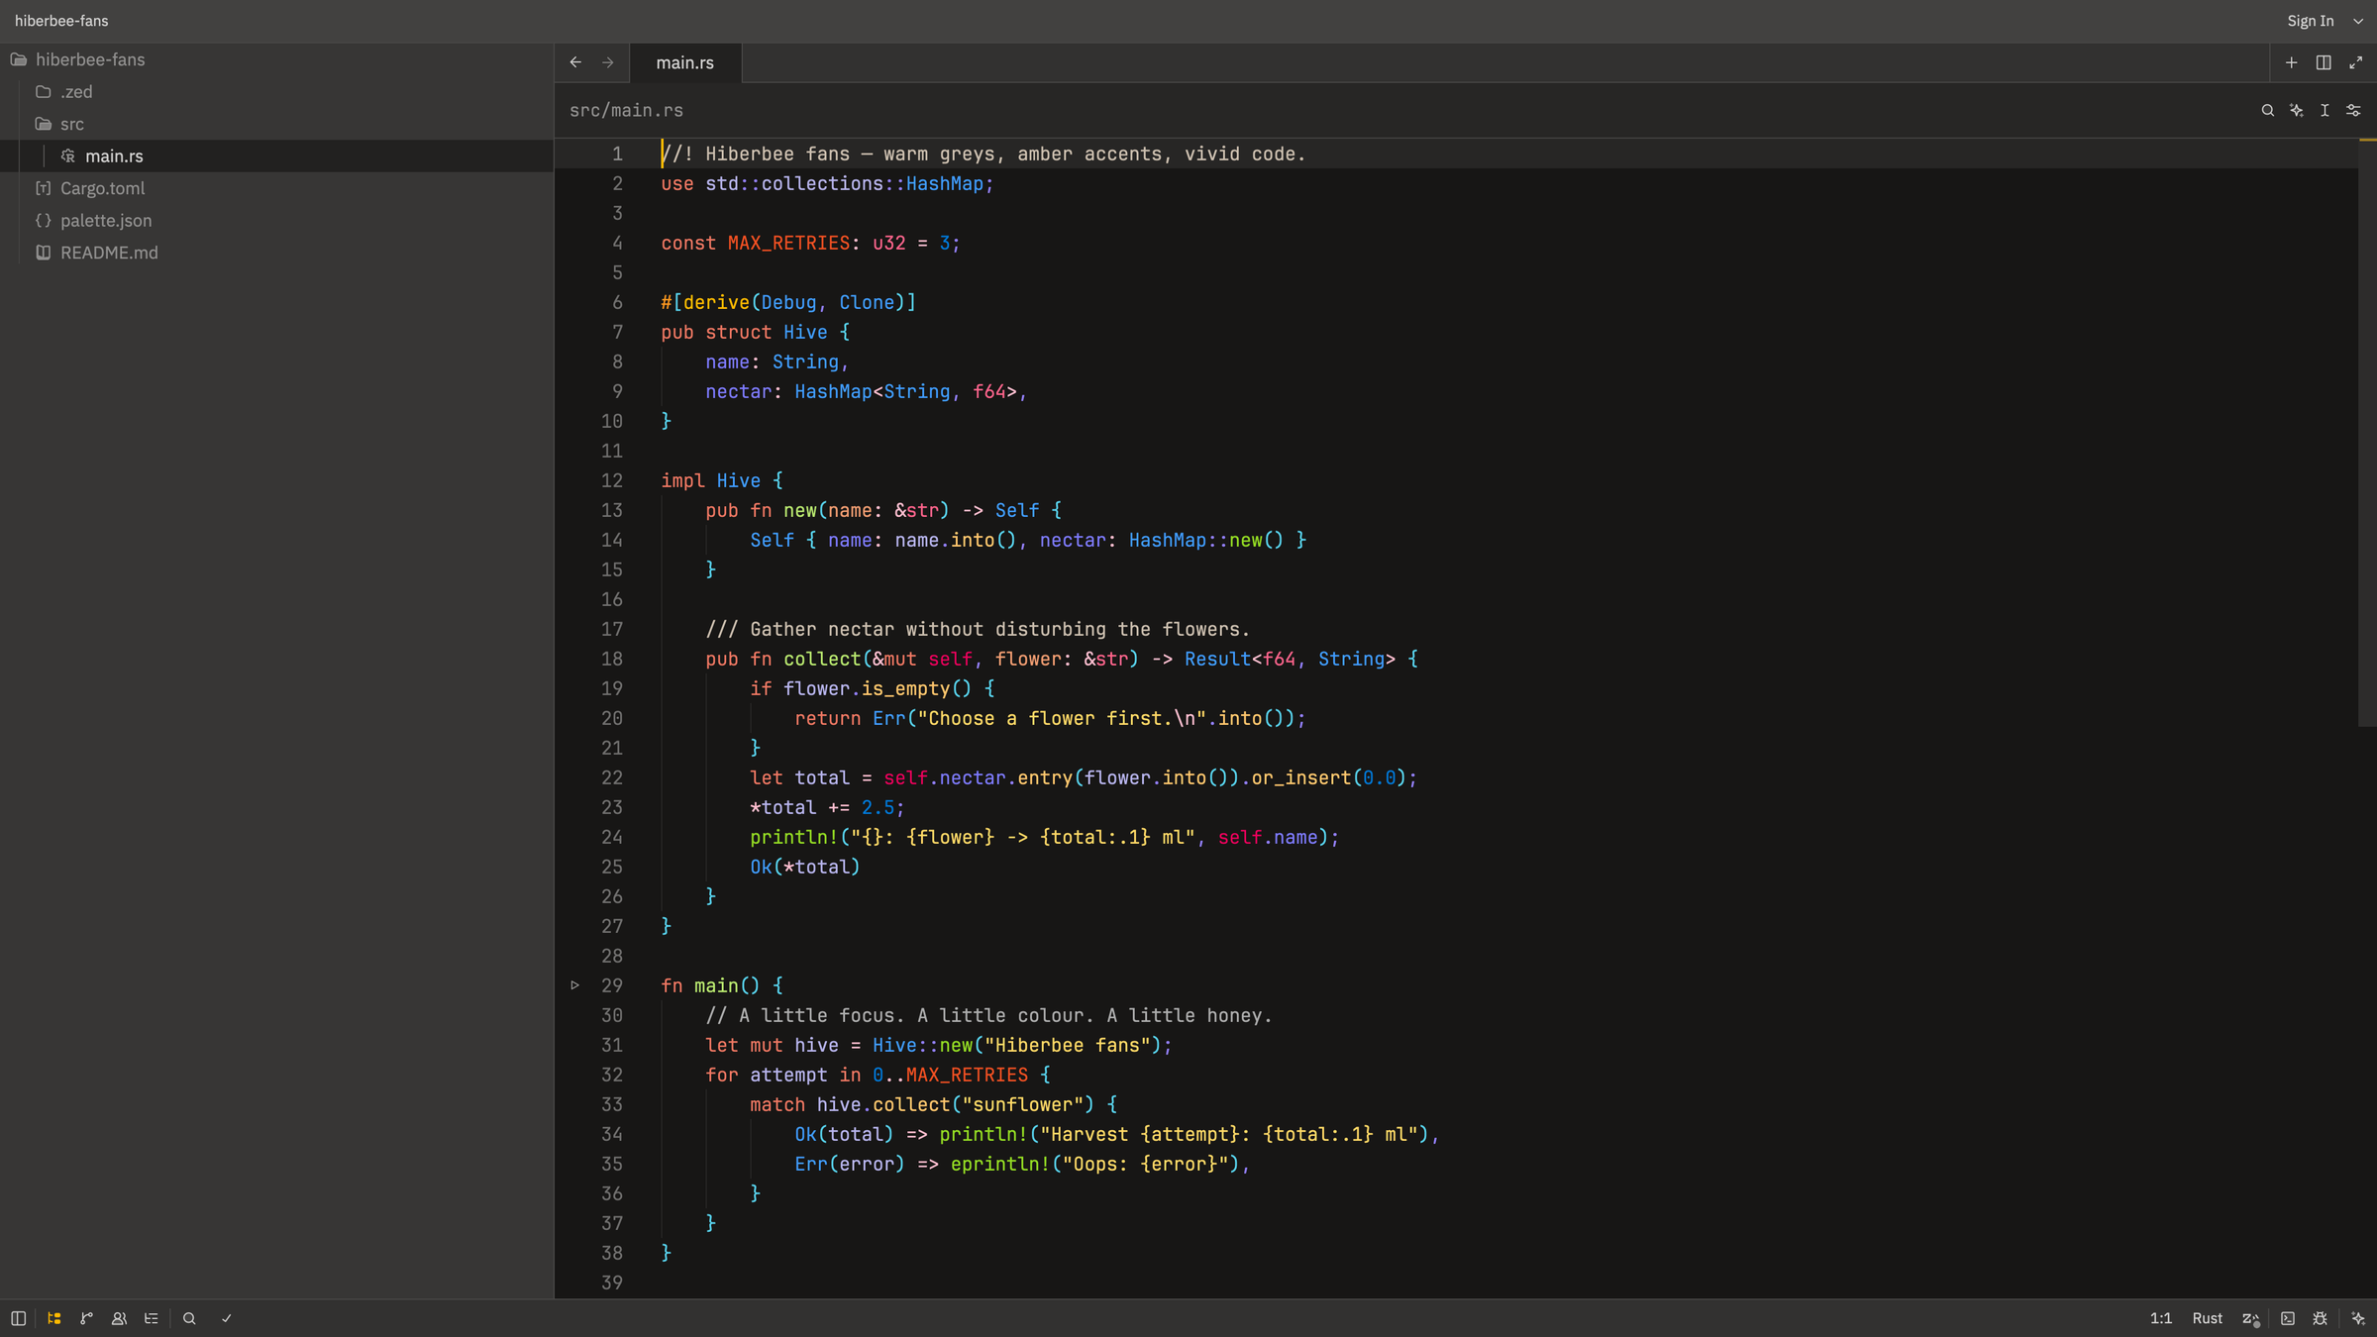This screenshot has height=1337, width=2377.
Task: Click the editor vertical scrollbar thumb
Action: tap(2367, 432)
